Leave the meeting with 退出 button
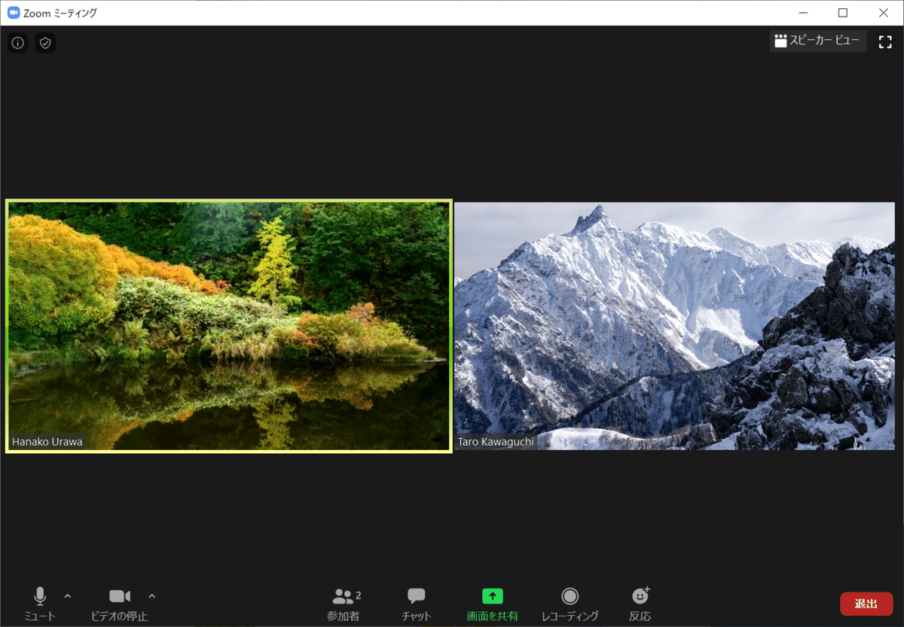Viewport: 904px width, 627px height. pos(866,604)
